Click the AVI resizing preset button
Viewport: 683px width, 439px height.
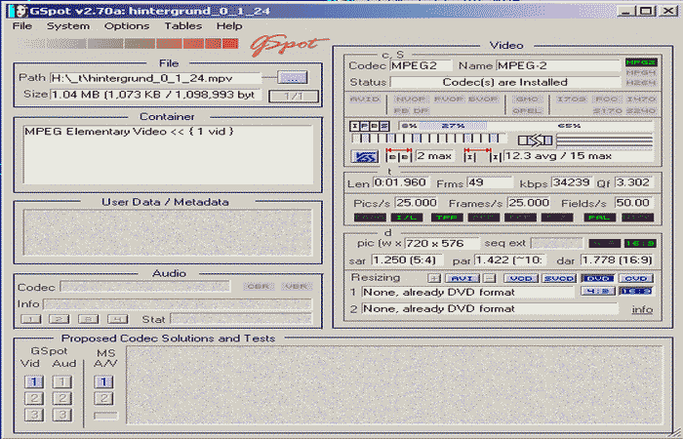pos(459,278)
